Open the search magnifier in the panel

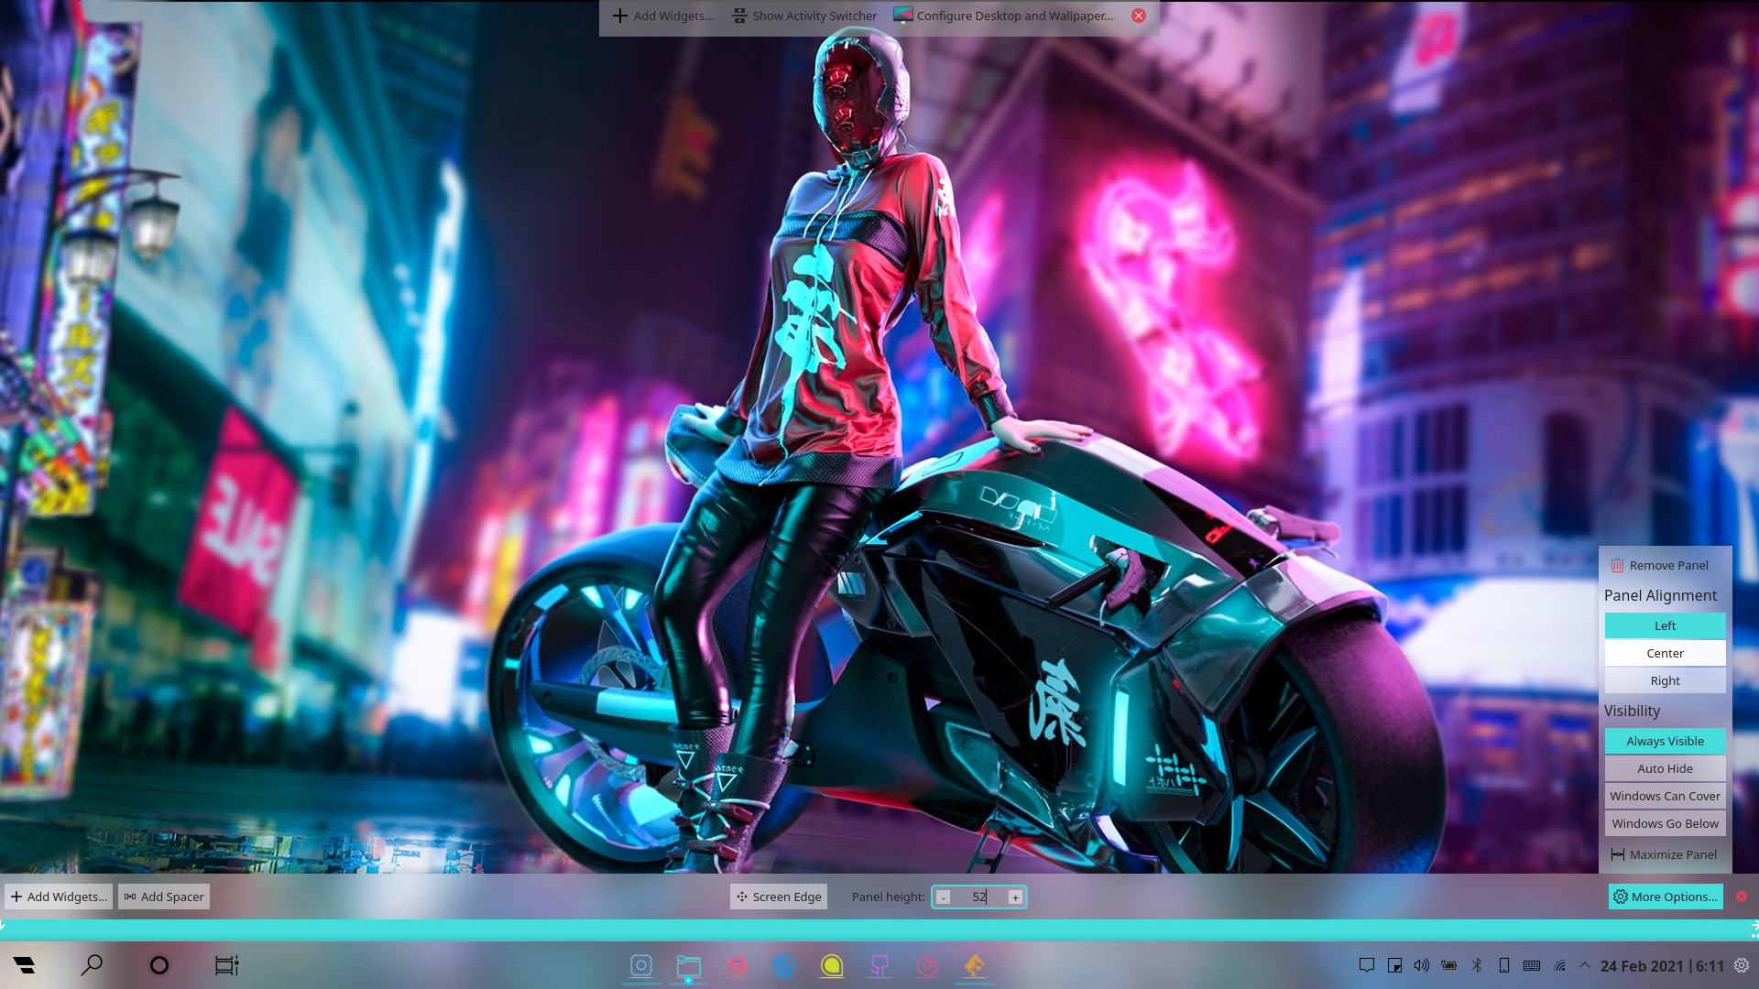92,965
